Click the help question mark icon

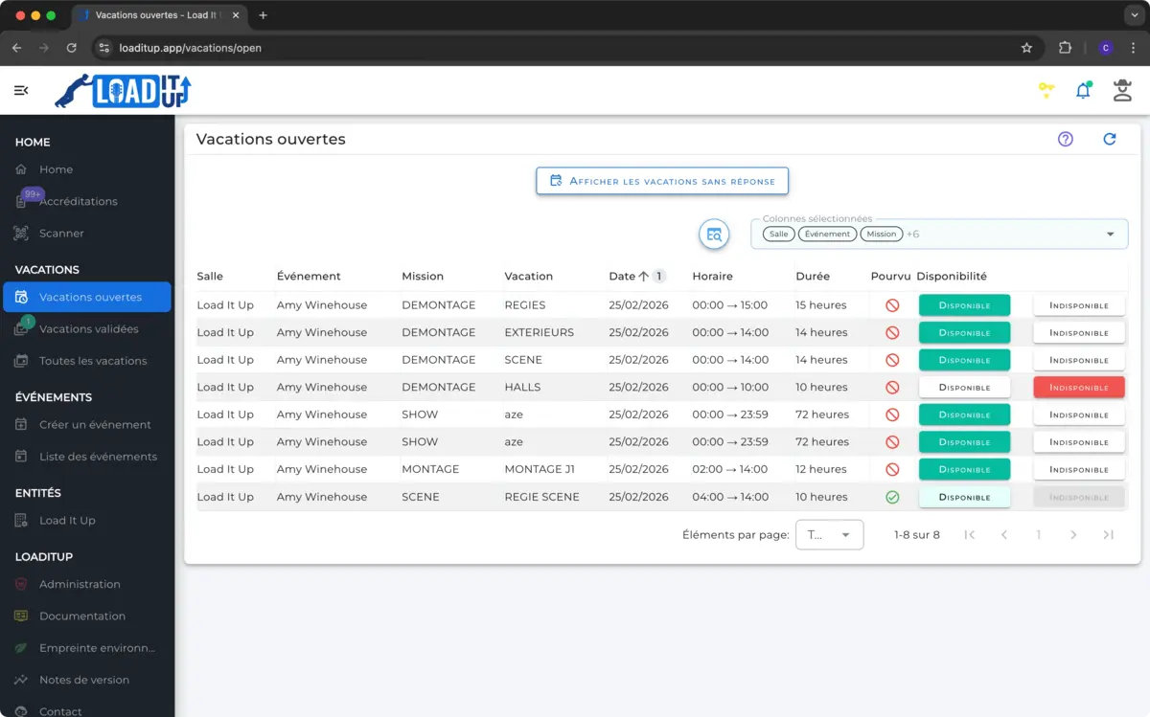click(1065, 139)
